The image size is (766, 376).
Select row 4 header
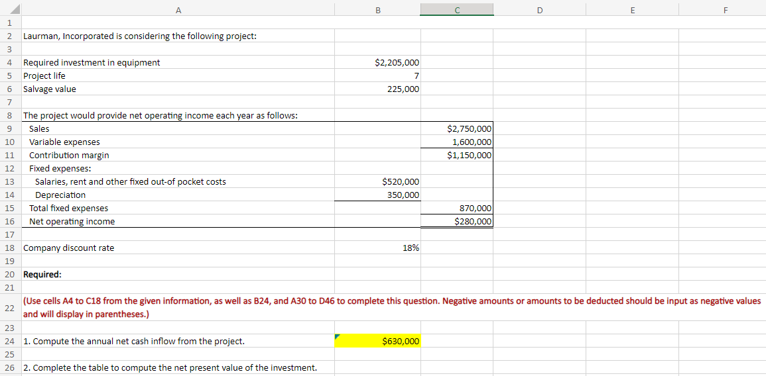[10, 62]
